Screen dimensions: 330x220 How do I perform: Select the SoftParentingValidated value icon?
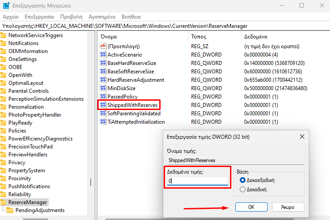103,113
